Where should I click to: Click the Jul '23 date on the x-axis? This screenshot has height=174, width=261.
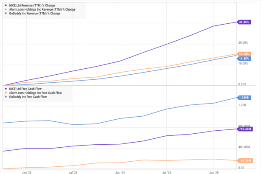coord(73,171)
